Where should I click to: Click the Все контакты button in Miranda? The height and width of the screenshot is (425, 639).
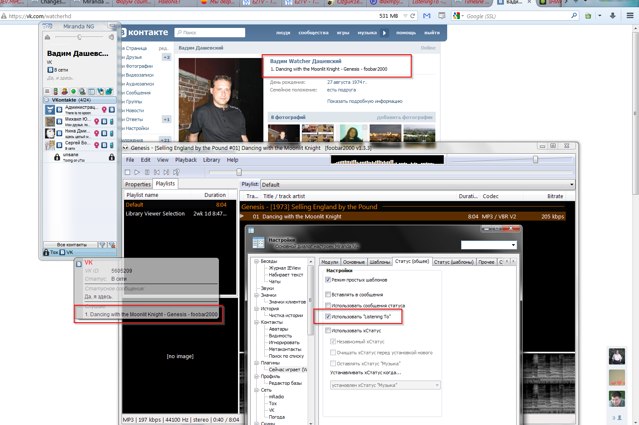tap(71, 245)
